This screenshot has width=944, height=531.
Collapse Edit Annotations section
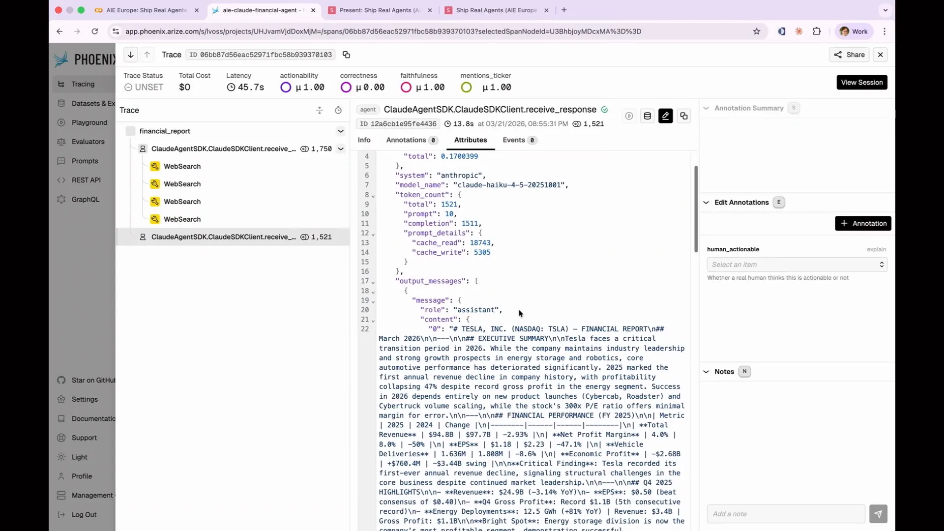point(706,203)
